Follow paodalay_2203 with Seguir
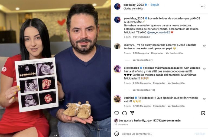Viewport: 208px width, 137px height. [x=155, y=5]
